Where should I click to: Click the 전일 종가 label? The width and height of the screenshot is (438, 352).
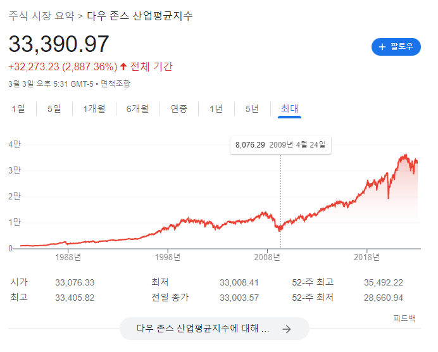click(170, 297)
